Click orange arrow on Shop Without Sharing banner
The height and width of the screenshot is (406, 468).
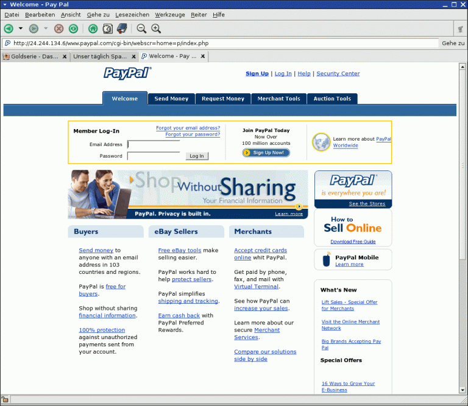click(132, 180)
